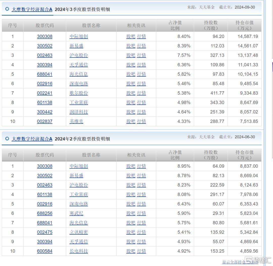Screen dimensions: 273x266
Task: Click 行情 for 歌尔股份
Action: pos(141,93)
